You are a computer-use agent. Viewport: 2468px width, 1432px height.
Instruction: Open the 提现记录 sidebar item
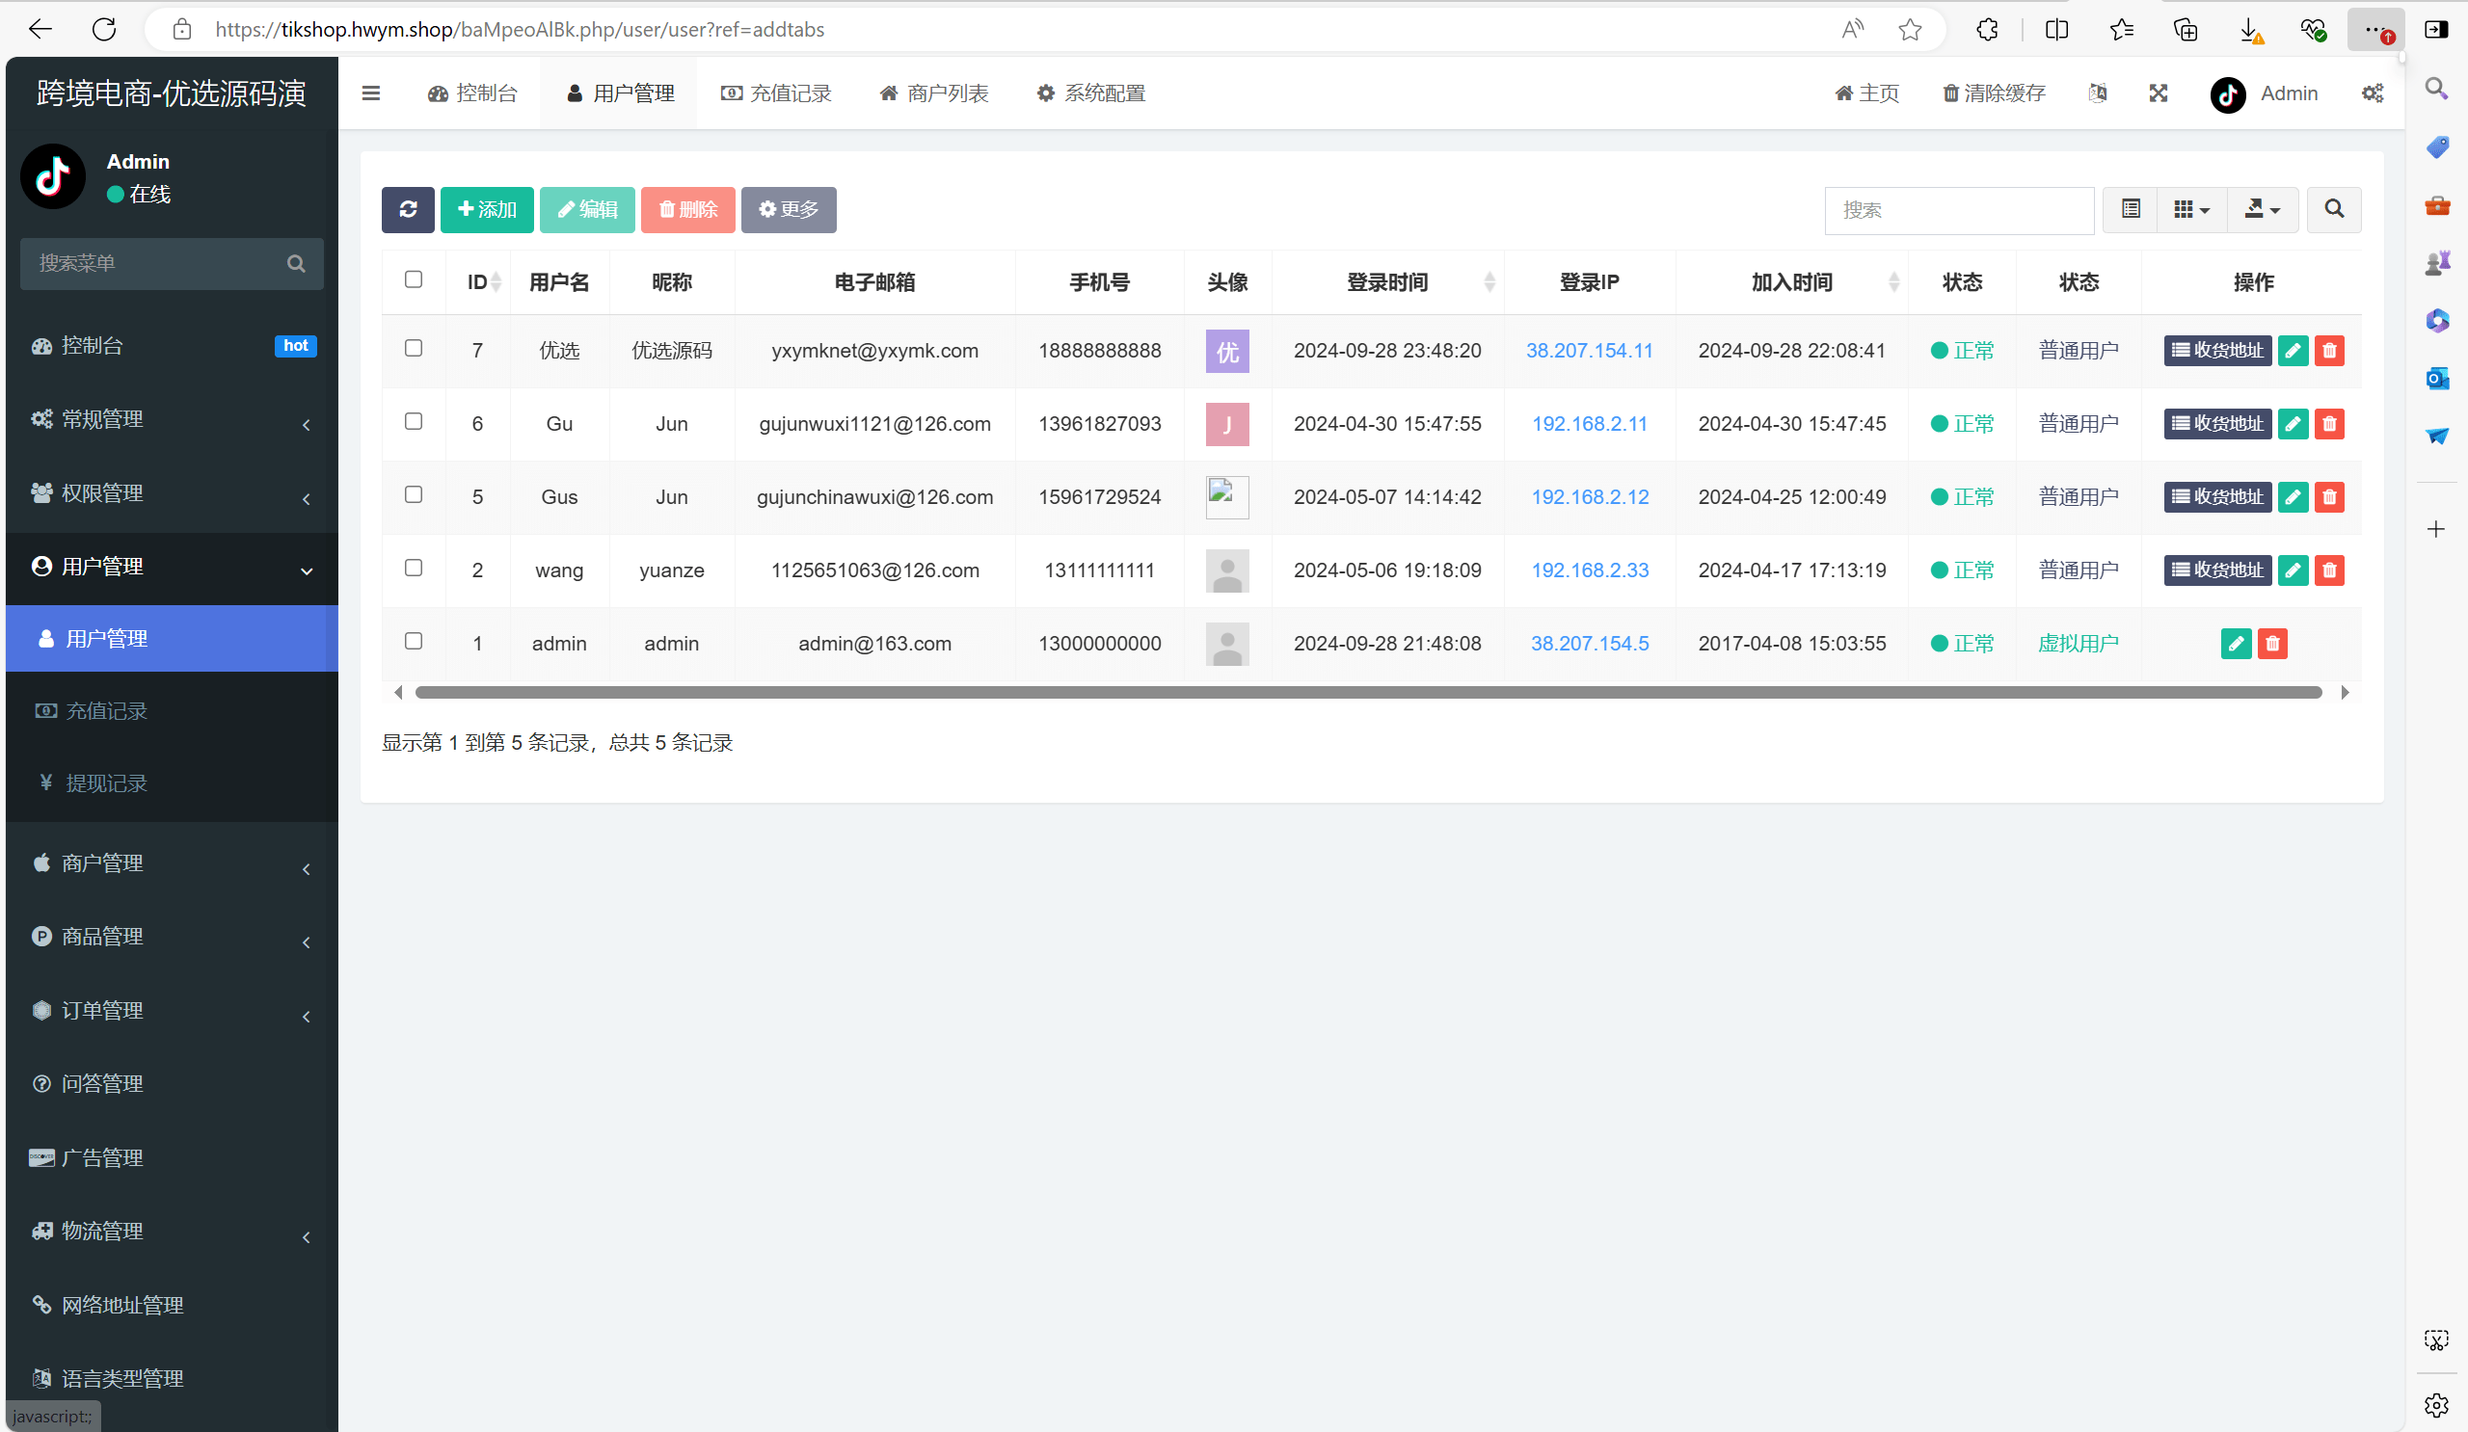pos(106,783)
